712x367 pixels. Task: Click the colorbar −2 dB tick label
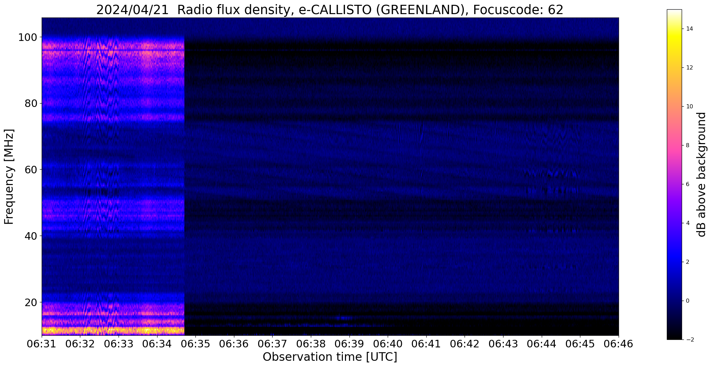tap(689, 340)
